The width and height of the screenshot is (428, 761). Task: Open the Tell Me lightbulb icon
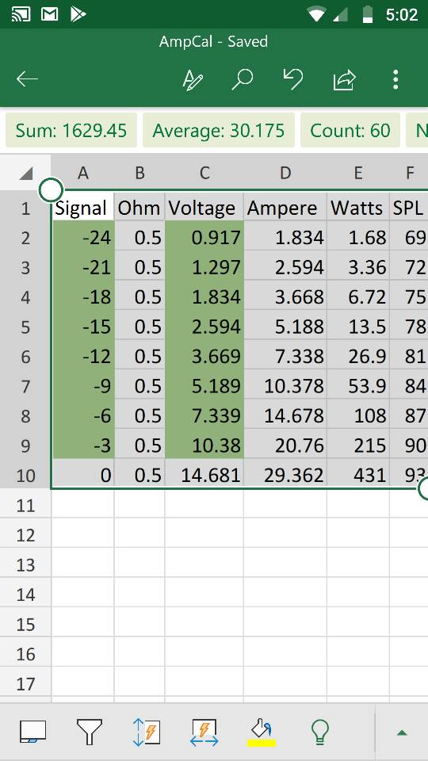tap(319, 732)
